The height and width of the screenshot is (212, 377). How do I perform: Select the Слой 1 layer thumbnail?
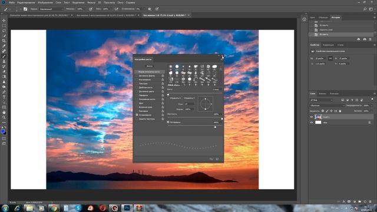coord(318,117)
